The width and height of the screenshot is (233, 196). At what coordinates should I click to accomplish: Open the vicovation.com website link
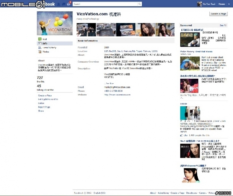click(117, 95)
